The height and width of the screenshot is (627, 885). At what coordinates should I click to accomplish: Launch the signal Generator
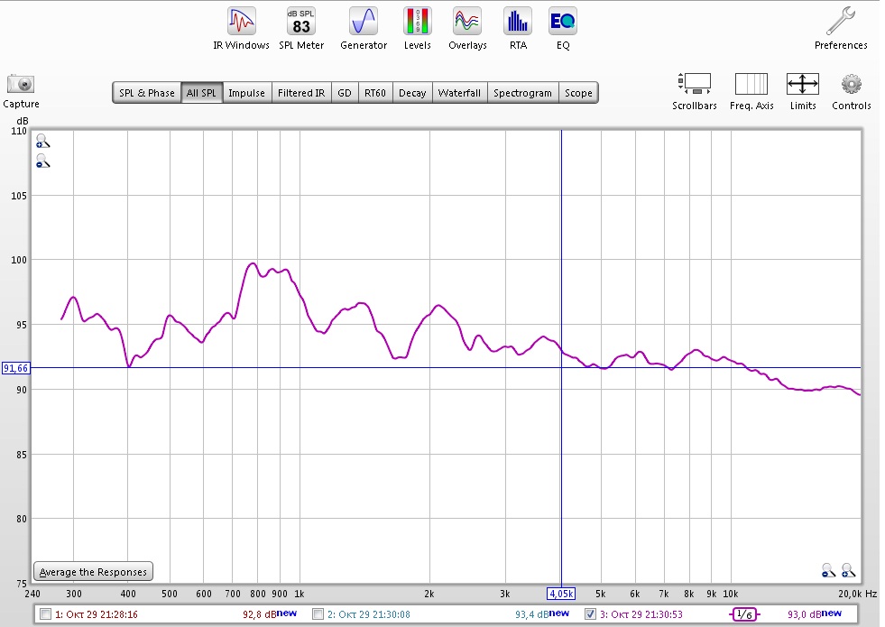pos(363,28)
